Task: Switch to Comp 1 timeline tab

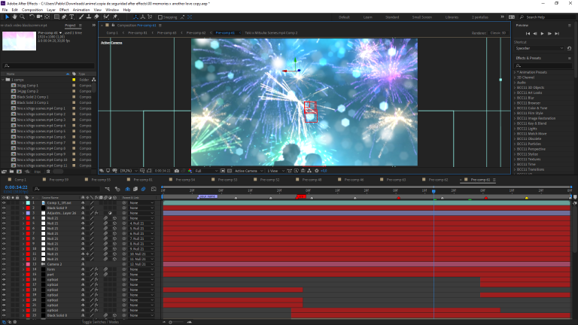Action: pos(20,180)
